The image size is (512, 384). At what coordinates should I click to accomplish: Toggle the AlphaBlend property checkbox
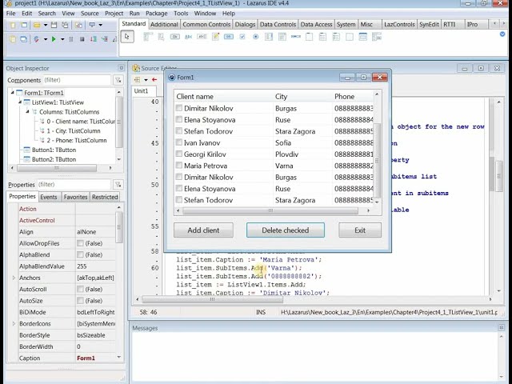pyautogui.click(x=80, y=254)
